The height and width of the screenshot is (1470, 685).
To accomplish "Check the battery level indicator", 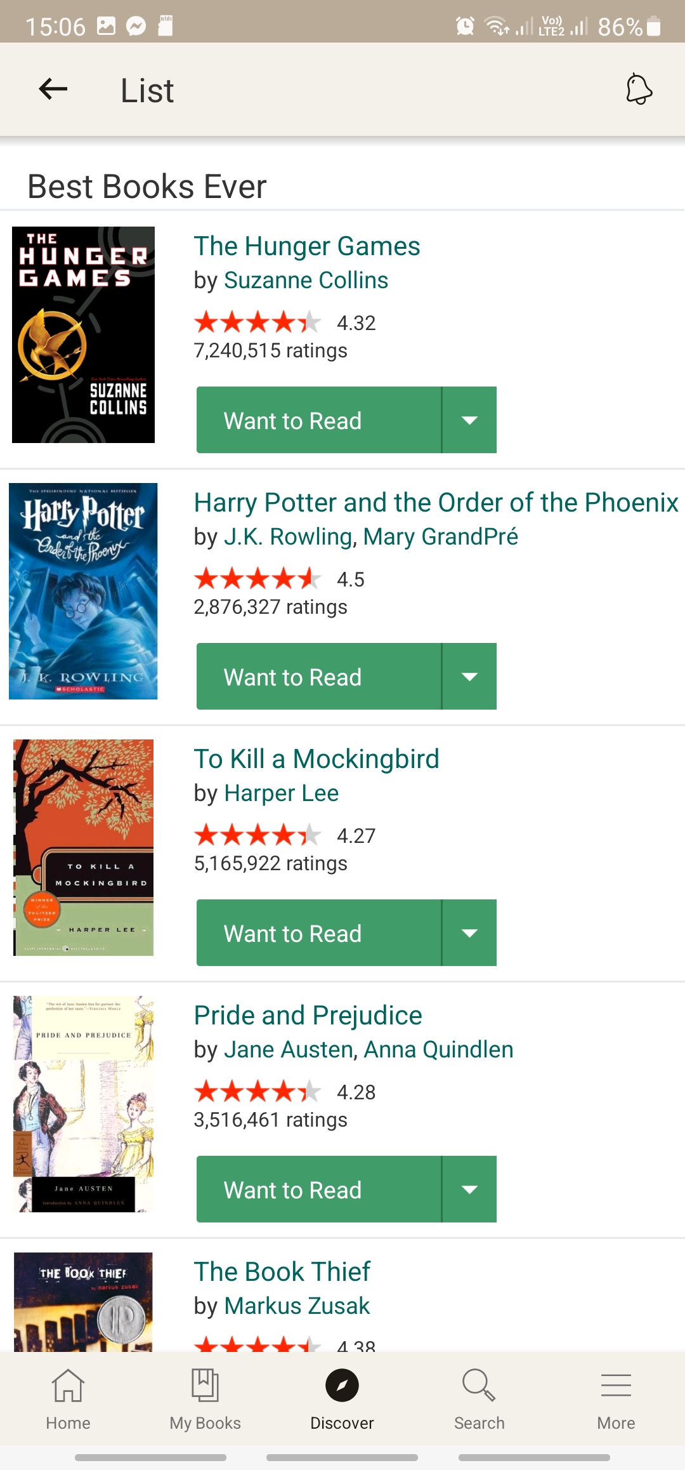I will coord(651,25).
